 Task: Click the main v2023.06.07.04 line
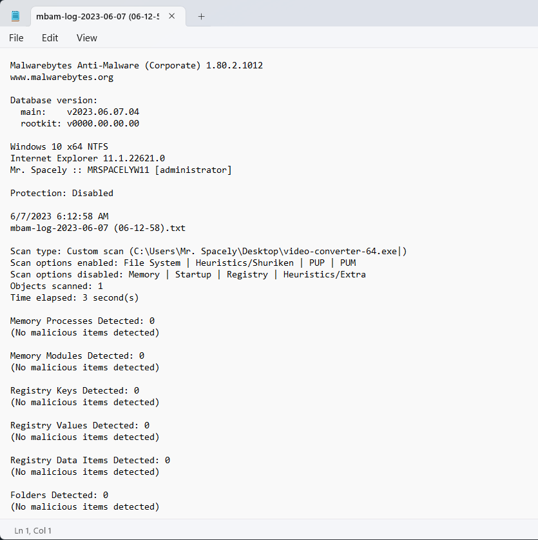click(x=80, y=112)
